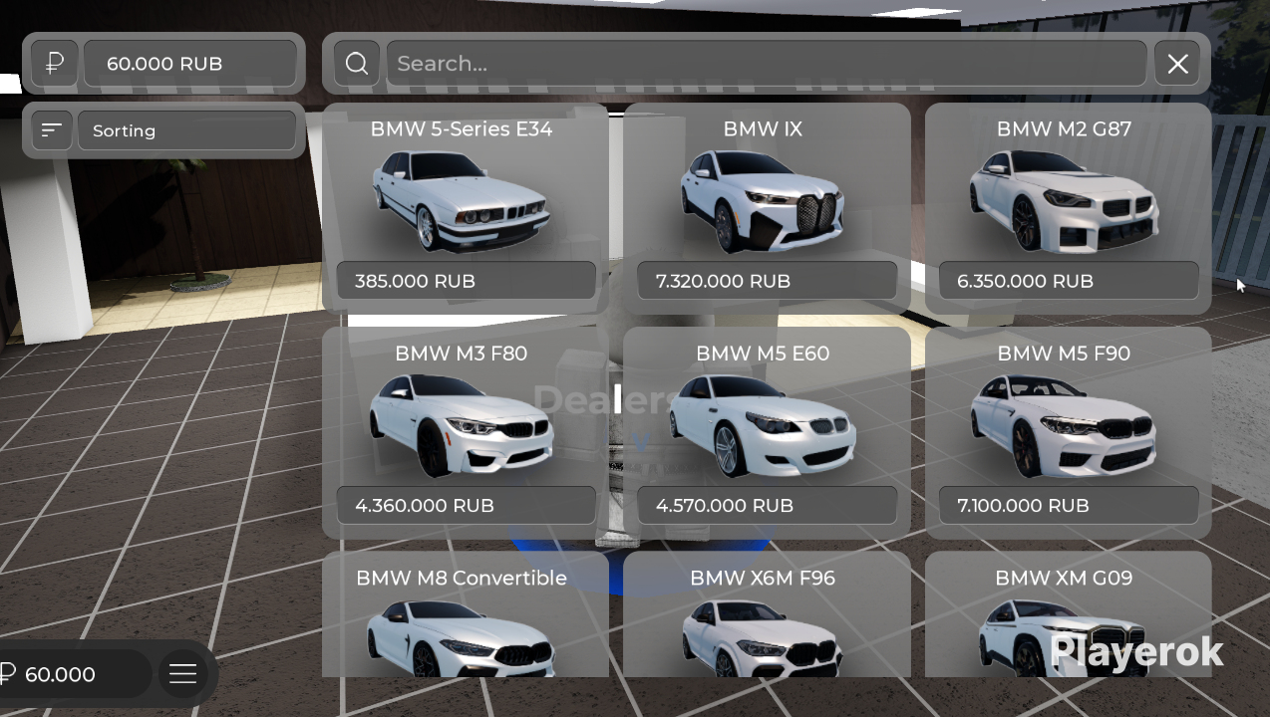Select the BMW M8 Convertible car image
Screen dimensions: 1270x717
click(x=462, y=637)
